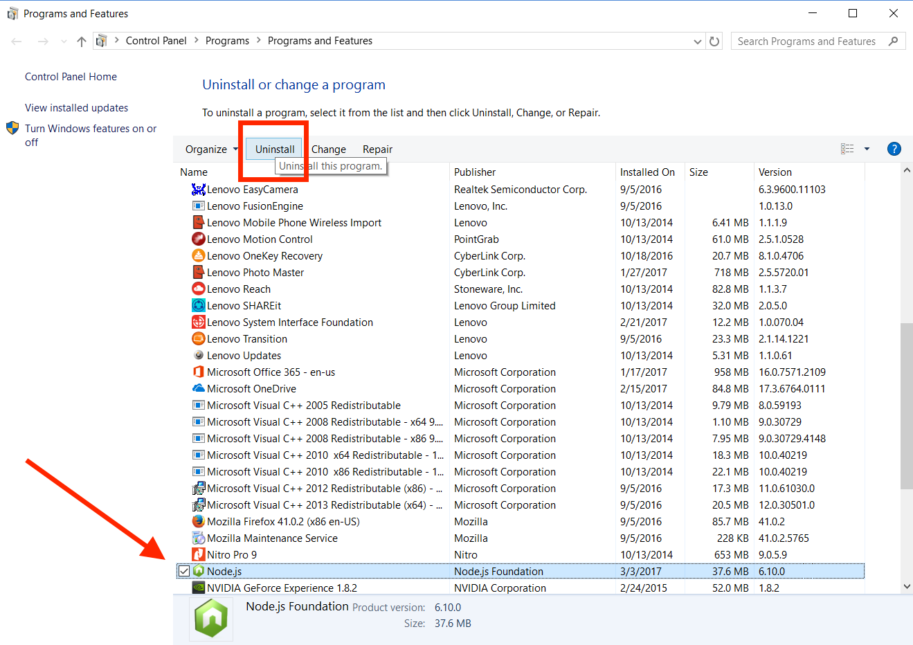Click the Lenovo Reach icon

[x=199, y=289]
